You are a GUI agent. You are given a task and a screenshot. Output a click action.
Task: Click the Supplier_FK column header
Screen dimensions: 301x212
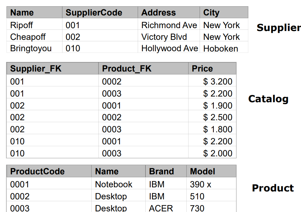(52, 68)
